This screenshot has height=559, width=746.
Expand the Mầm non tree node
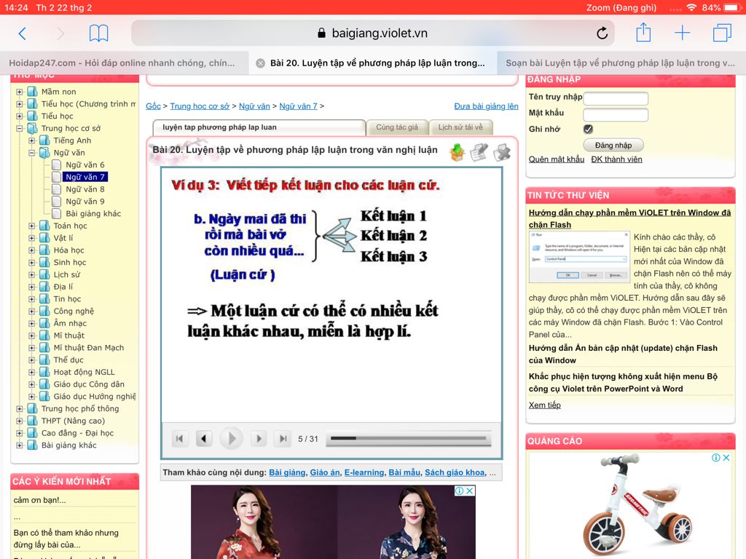[x=20, y=92]
